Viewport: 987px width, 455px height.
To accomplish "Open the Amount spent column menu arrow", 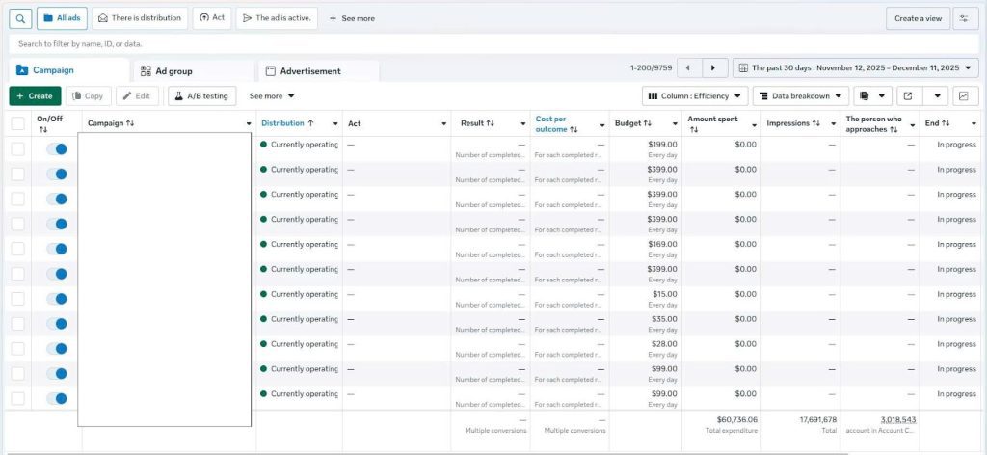I will point(754,125).
